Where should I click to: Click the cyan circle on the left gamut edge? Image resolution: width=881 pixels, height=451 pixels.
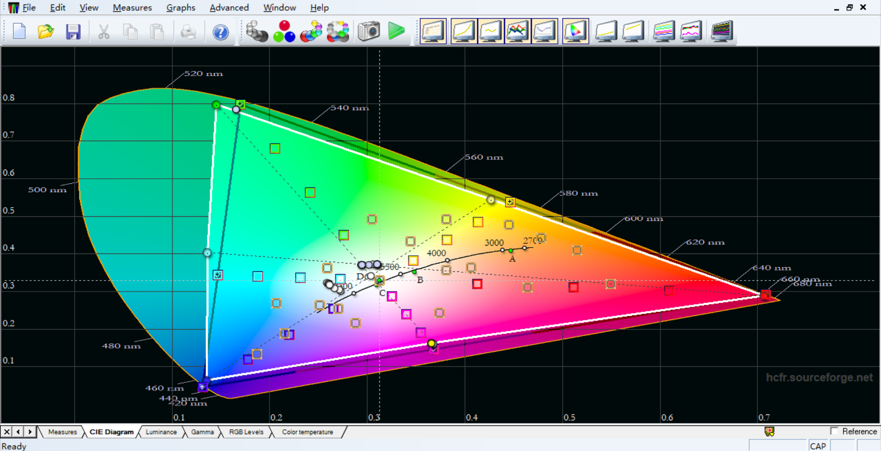[207, 253]
